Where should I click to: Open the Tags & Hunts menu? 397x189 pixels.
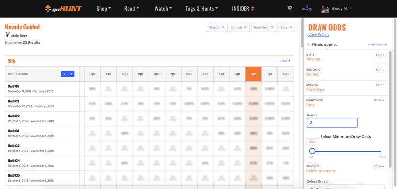pos(202,9)
